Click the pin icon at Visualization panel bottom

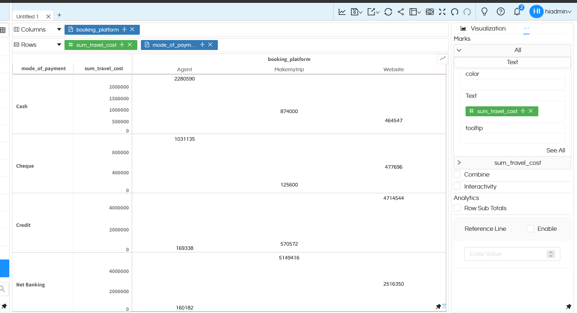coord(569,307)
